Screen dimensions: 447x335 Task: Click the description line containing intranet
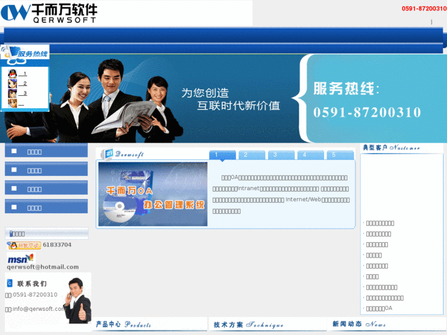click(280, 189)
